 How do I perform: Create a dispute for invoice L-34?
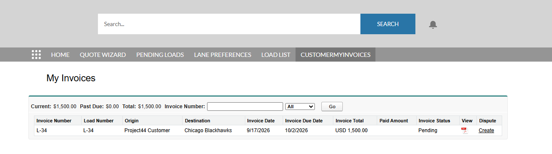(x=486, y=130)
